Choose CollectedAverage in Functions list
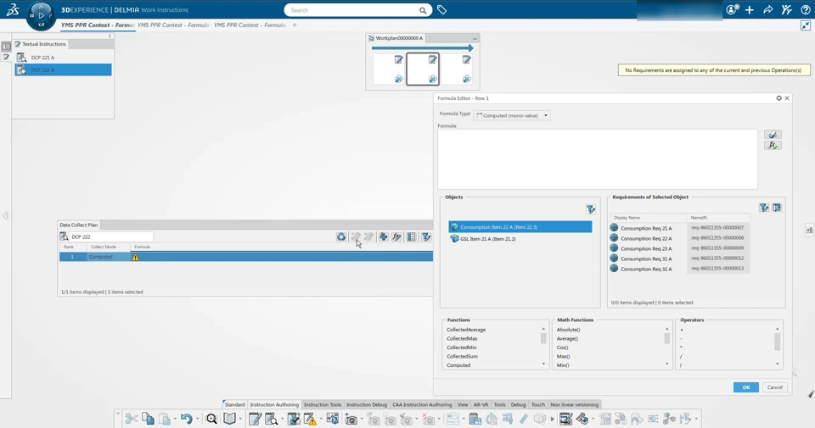Image resolution: width=815 pixels, height=428 pixels. pyautogui.click(x=466, y=330)
